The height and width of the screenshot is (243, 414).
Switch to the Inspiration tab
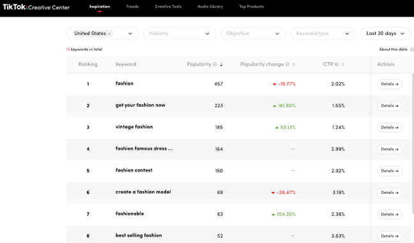pyautogui.click(x=100, y=6)
